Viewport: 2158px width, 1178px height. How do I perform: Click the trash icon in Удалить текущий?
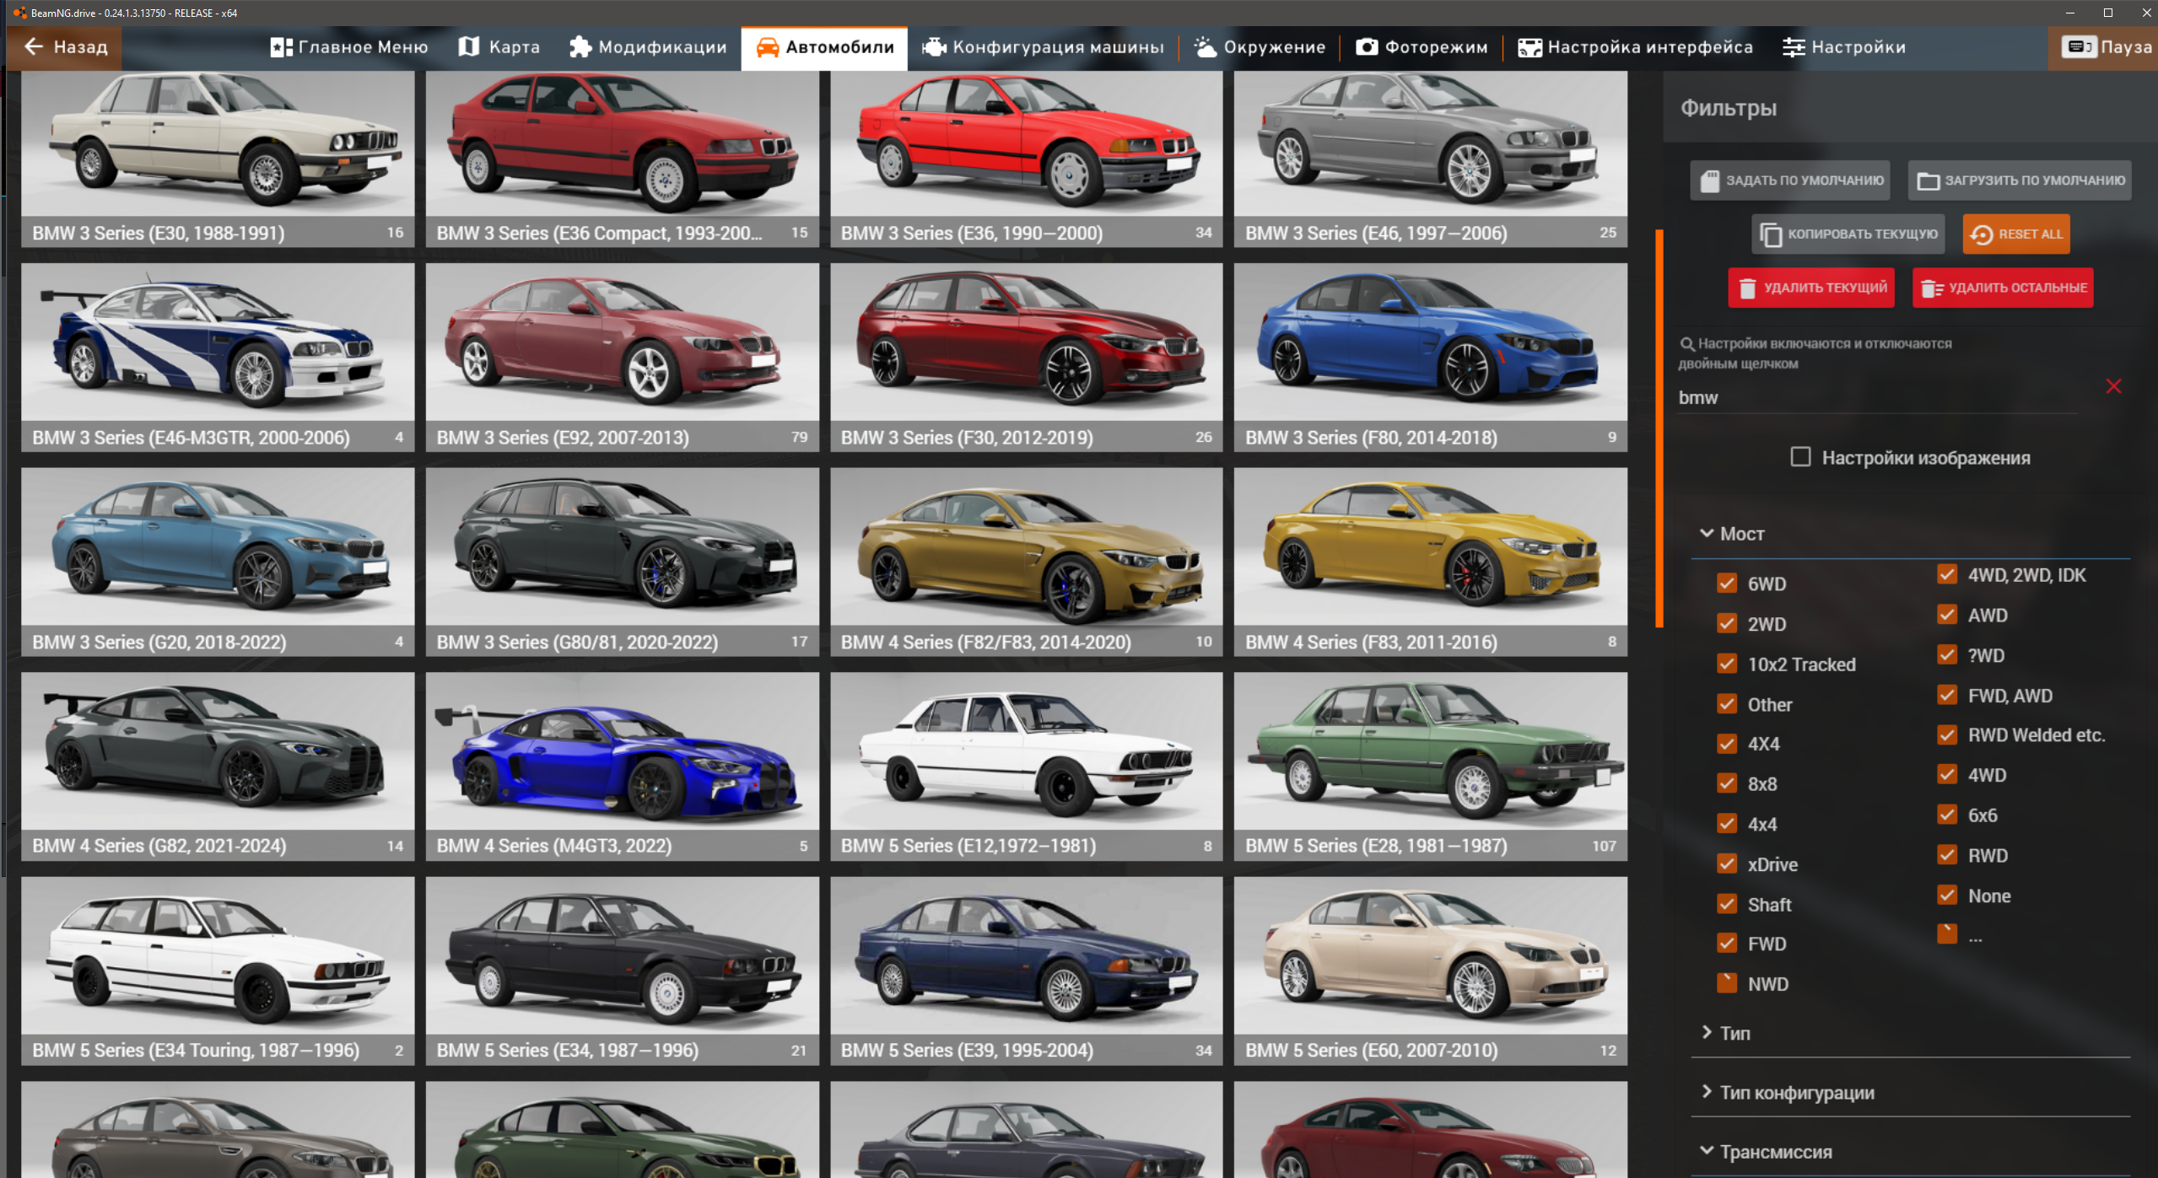coord(1747,288)
